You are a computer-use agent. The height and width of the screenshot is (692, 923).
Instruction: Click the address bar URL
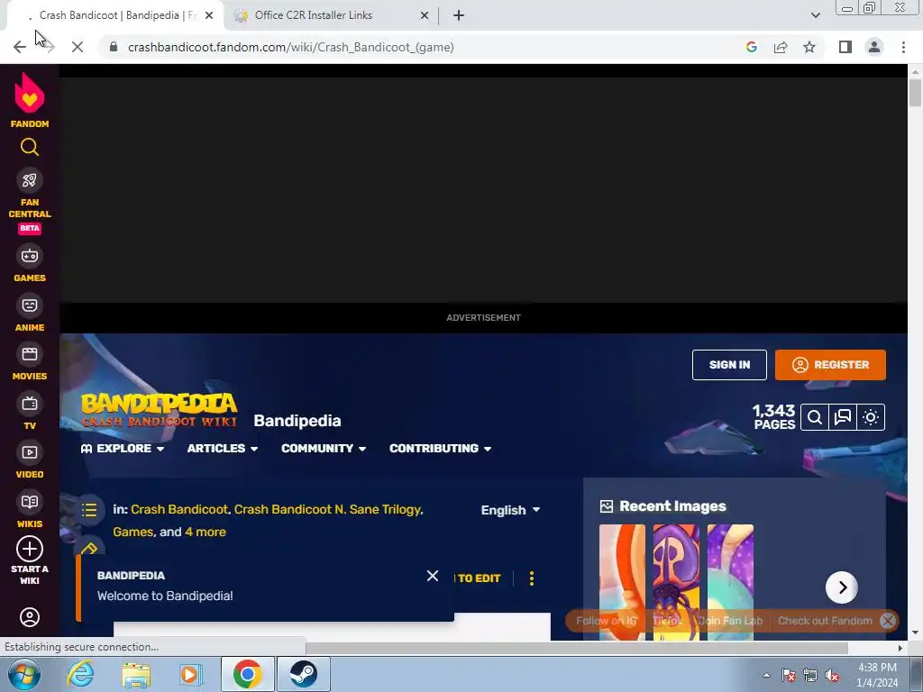tap(291, 47)
